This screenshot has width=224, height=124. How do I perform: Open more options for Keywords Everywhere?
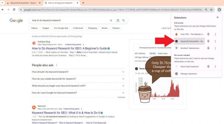tap(215, 41)
